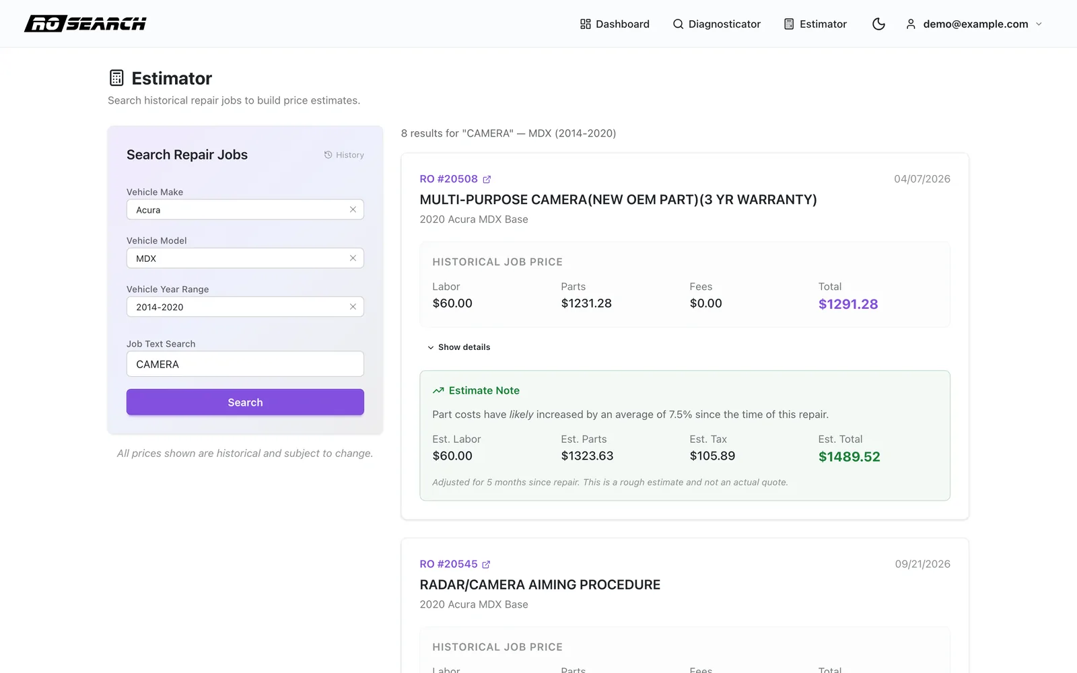Image resolution: width=1077 pixels, height=673 pixels.
Task: Click the results count summary text
Action: 508,133
